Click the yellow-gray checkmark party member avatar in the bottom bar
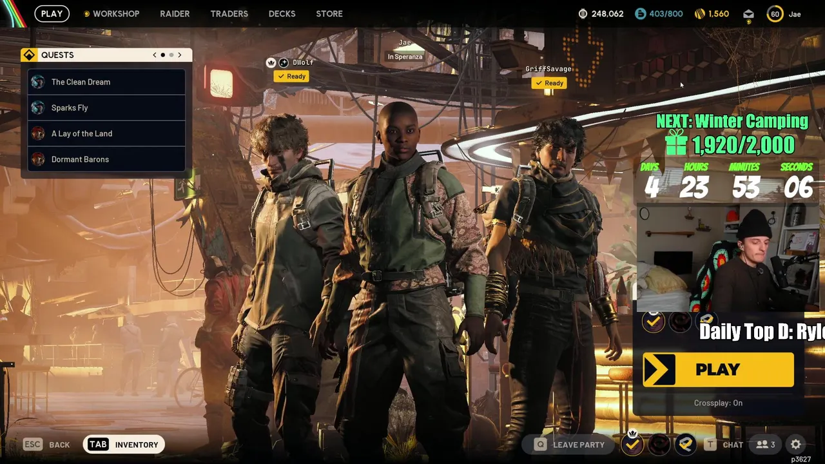This screenshot has width=825, height=464. pyautogui.click(x=685, y=444)
